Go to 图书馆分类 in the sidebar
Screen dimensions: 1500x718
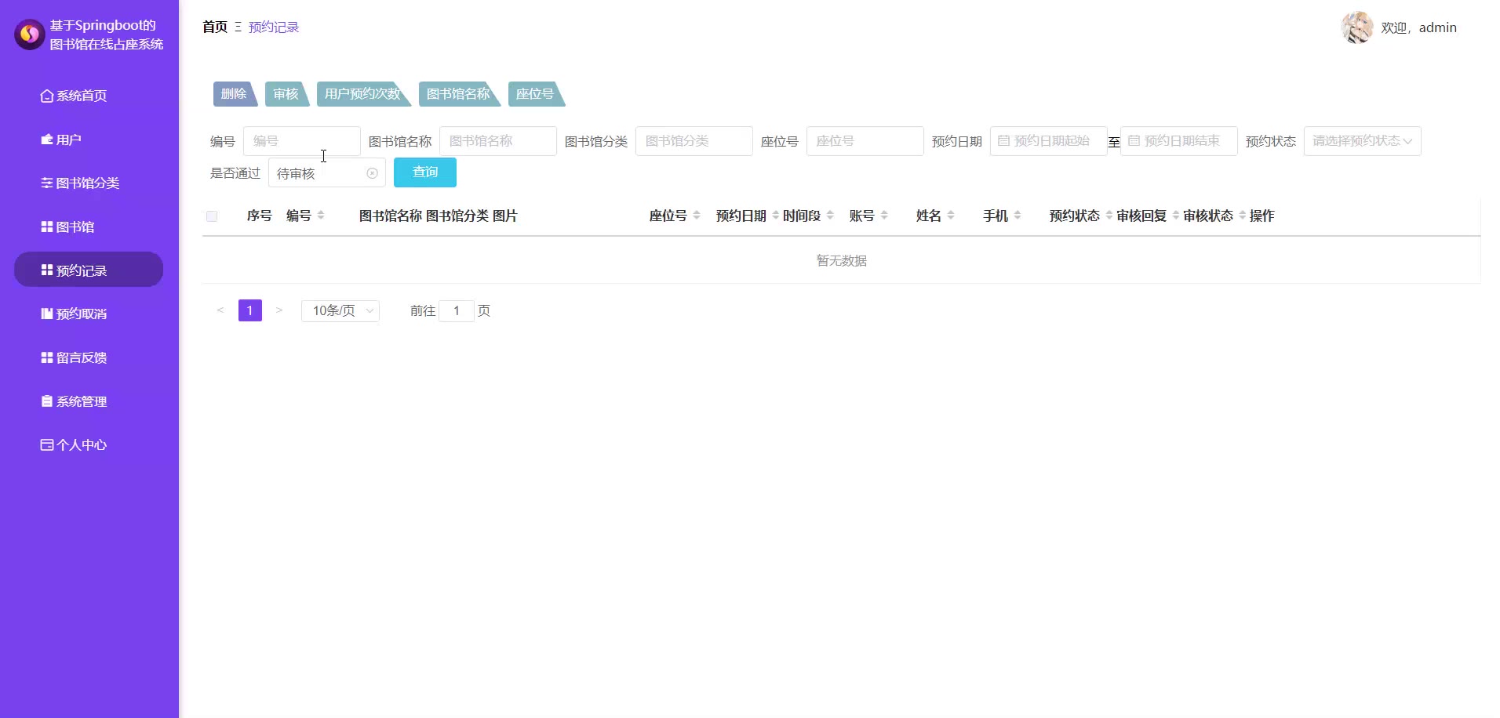[89, 183]
